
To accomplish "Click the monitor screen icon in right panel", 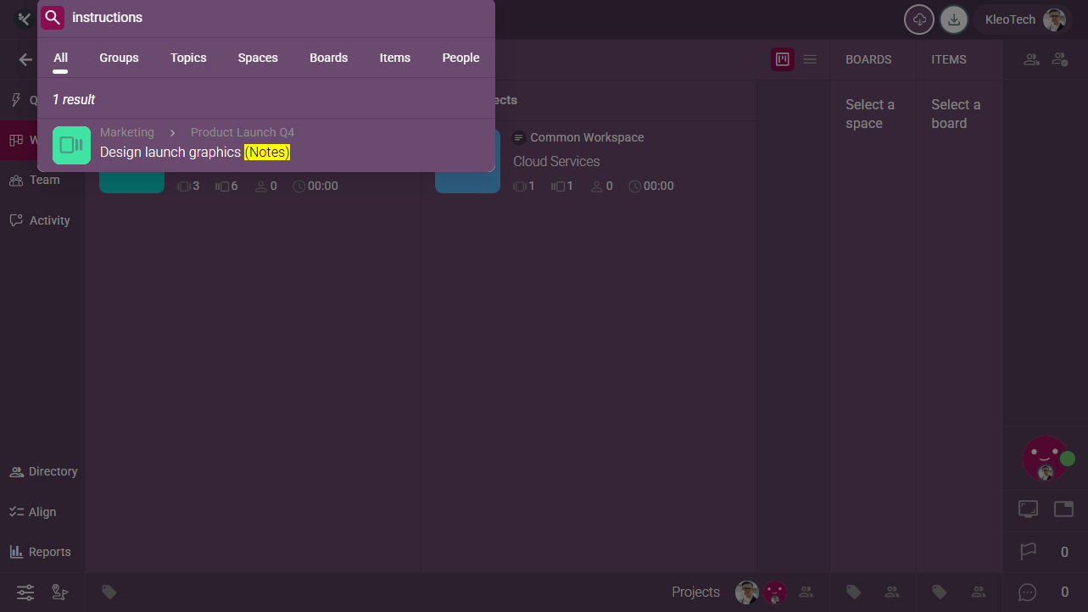I will point(1028,509).
